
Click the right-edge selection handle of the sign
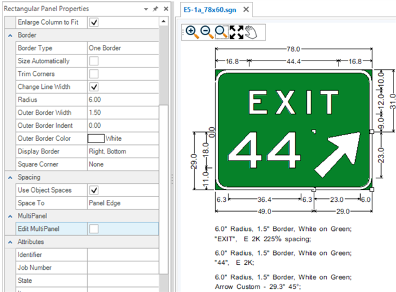click(372, 131)
